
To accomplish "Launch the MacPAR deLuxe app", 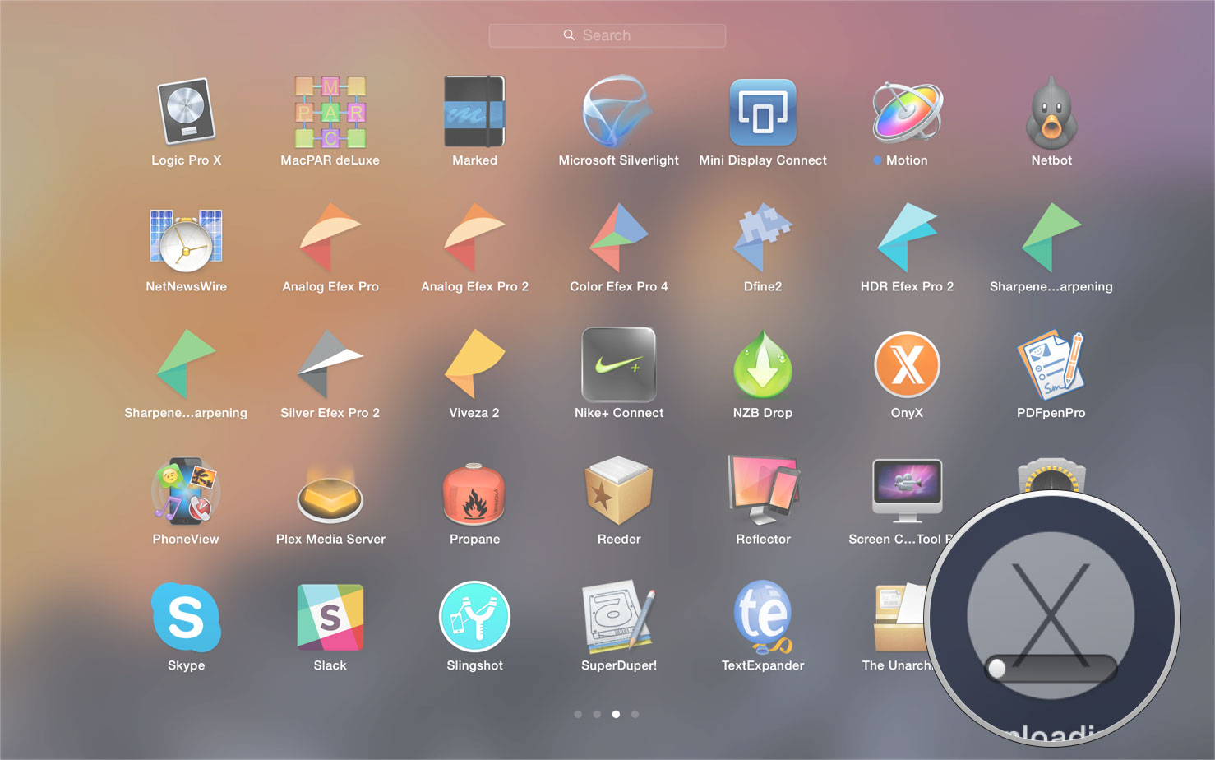I will [330, 111].
